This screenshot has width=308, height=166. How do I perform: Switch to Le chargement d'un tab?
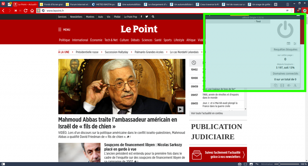click(156, 4)
